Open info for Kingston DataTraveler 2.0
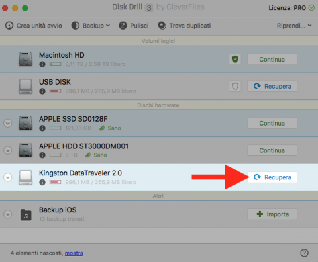The image size is (318, 262). pyautogui.click(x=42, y=182)
